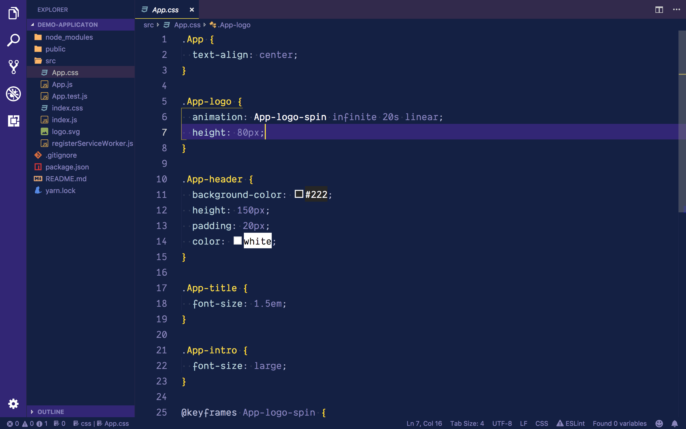Click the feedback smiley icon
Screen dimensions: 686x429
click(659, 423)
